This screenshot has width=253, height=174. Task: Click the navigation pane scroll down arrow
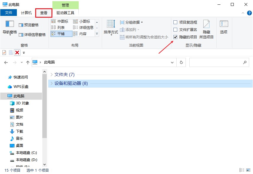(44, 165)
